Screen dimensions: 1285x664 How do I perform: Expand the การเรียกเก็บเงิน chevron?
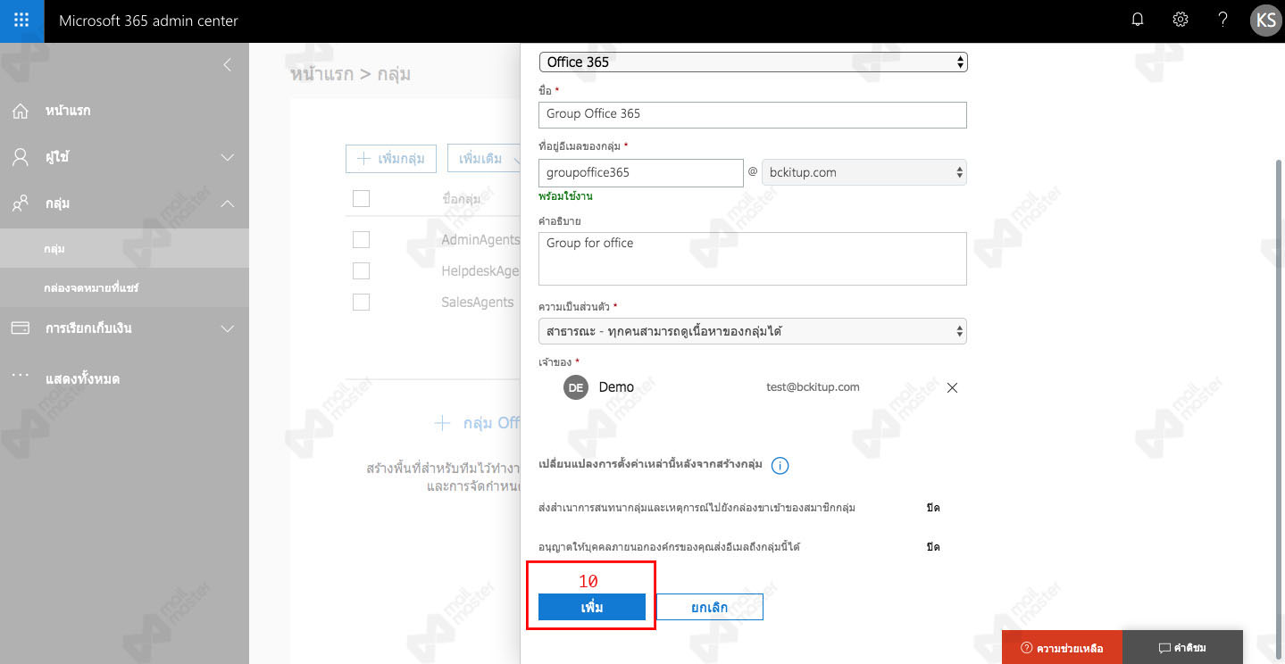point(228,328)
